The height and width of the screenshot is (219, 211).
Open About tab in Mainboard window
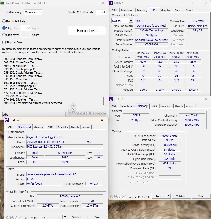[86, 127]
